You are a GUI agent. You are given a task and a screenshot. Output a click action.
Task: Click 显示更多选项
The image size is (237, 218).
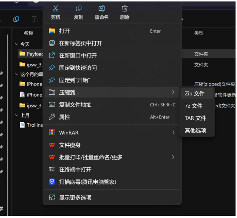(112, 197)
